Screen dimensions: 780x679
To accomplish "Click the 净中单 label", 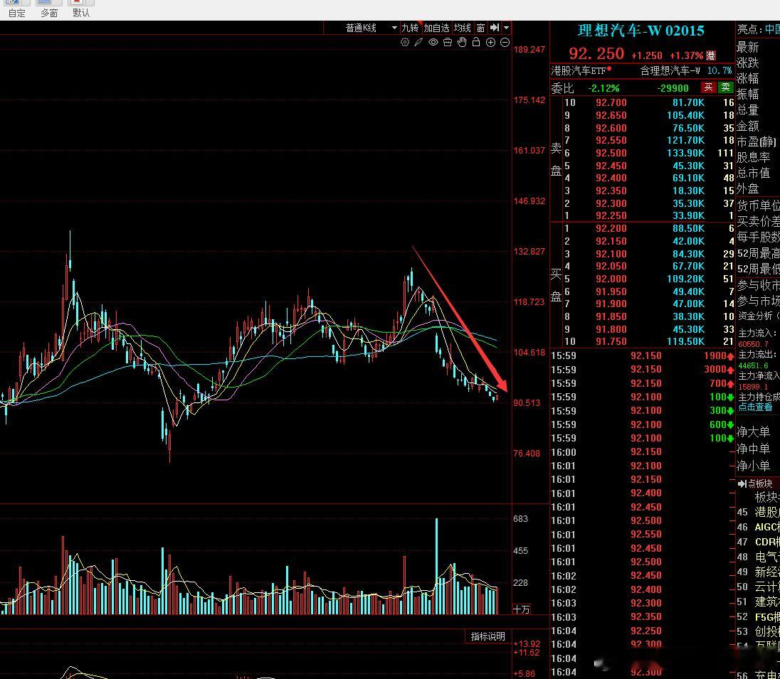I will 753,449.
